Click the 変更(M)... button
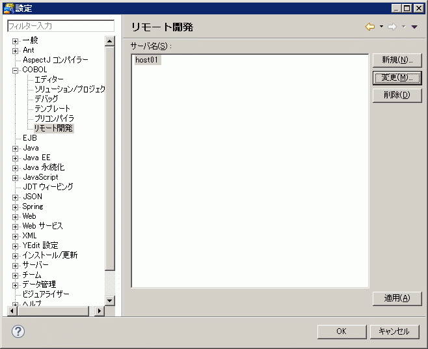 point(397,78)
